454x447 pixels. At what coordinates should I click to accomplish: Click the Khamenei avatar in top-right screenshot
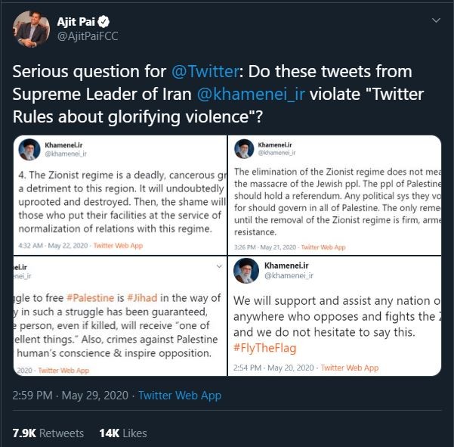[244, 148]
